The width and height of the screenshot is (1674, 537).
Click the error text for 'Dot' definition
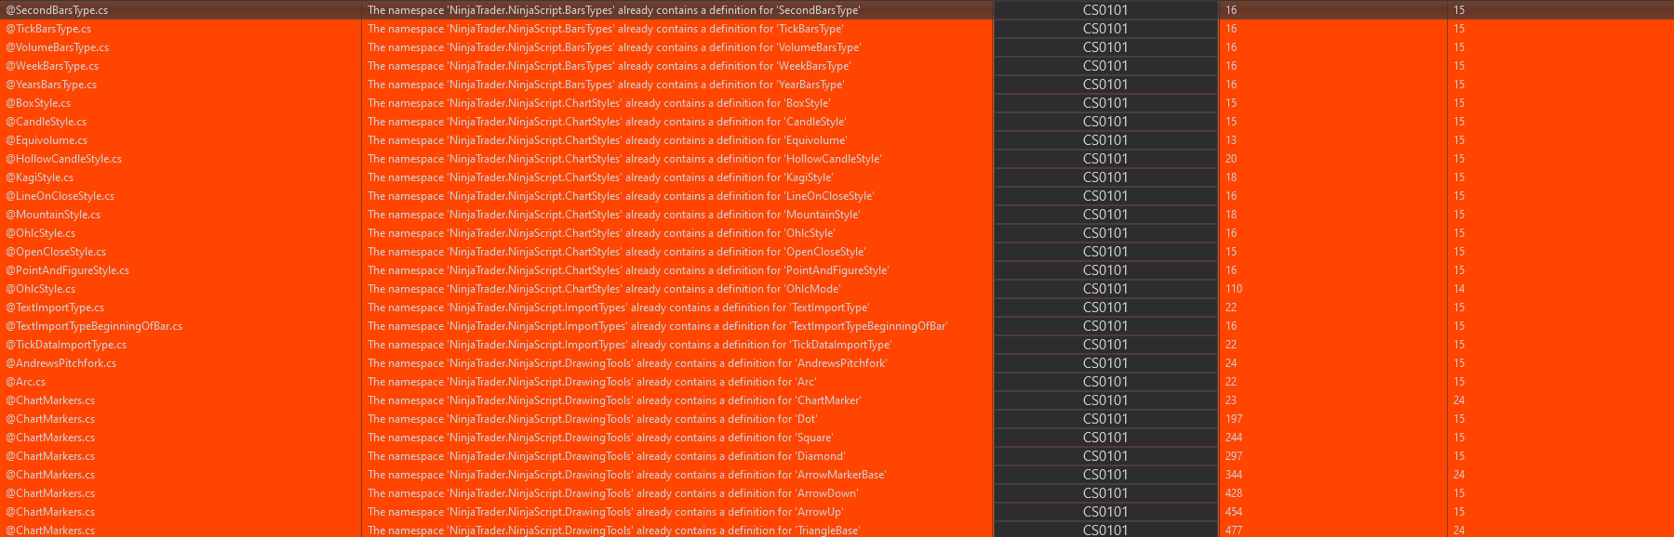(592, 419)
